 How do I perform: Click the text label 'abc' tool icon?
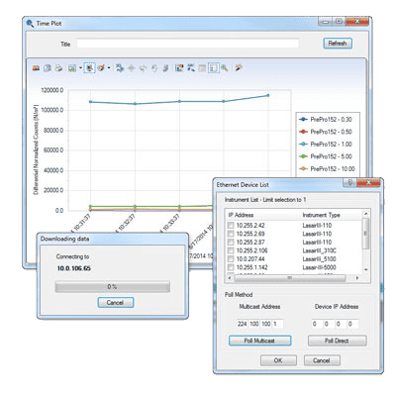(191, 68)
